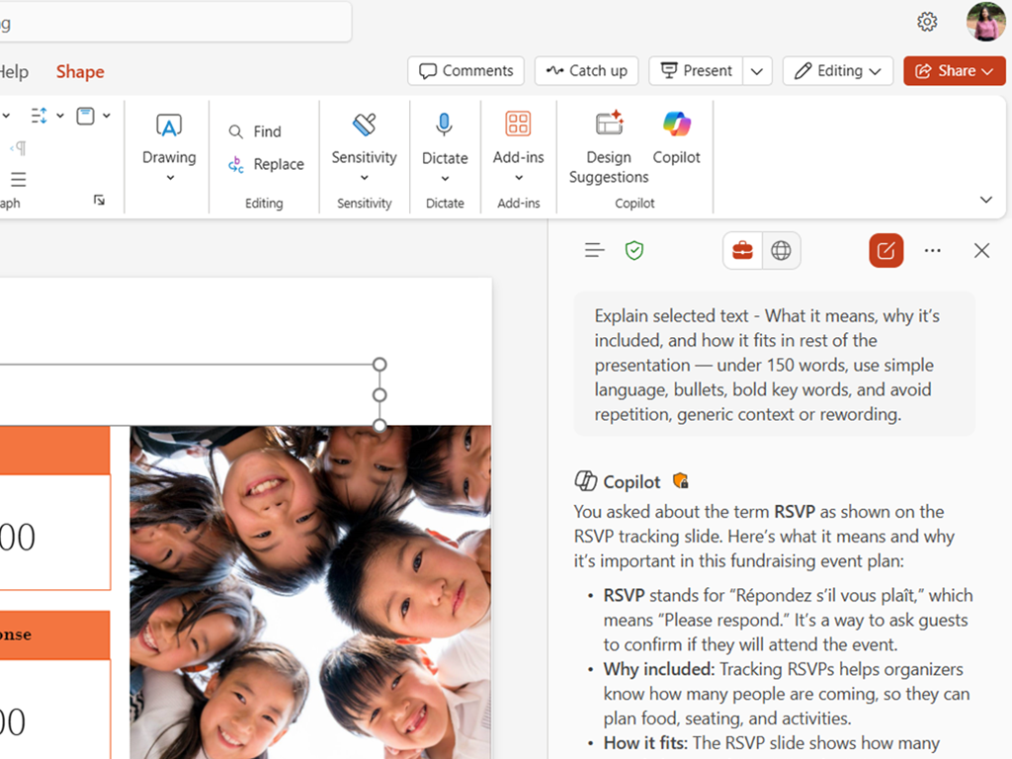Click the orange table header cell ending in "nse"
The width and height of the screenshot is (1012, 759).
[55, 635]
